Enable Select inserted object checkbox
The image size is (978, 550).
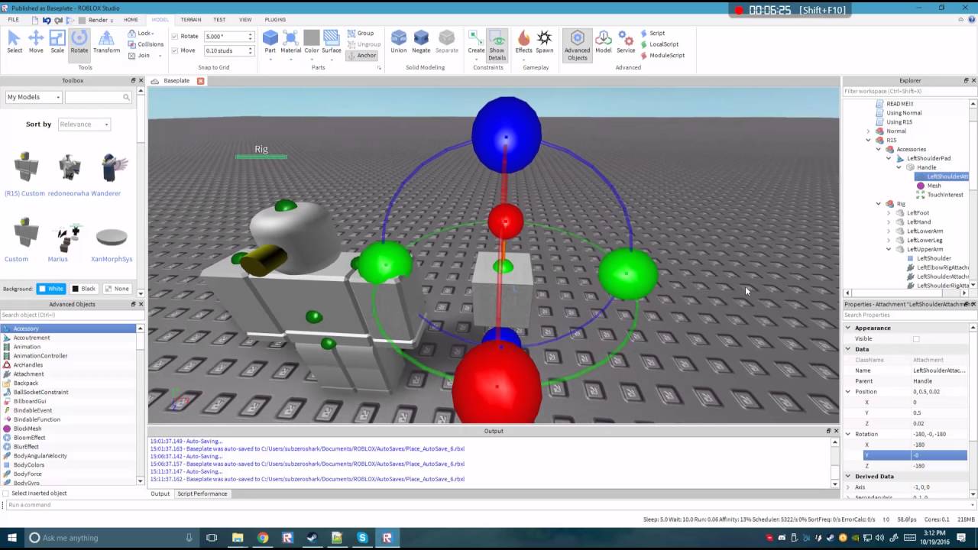pos(6,493)
